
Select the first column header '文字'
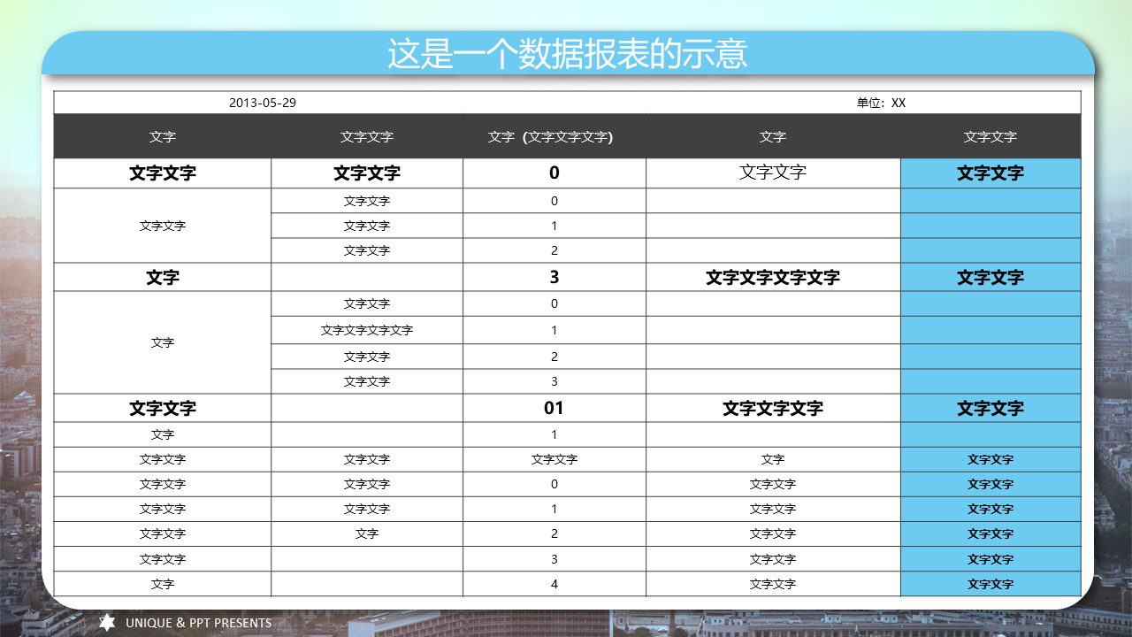[163, 137]
